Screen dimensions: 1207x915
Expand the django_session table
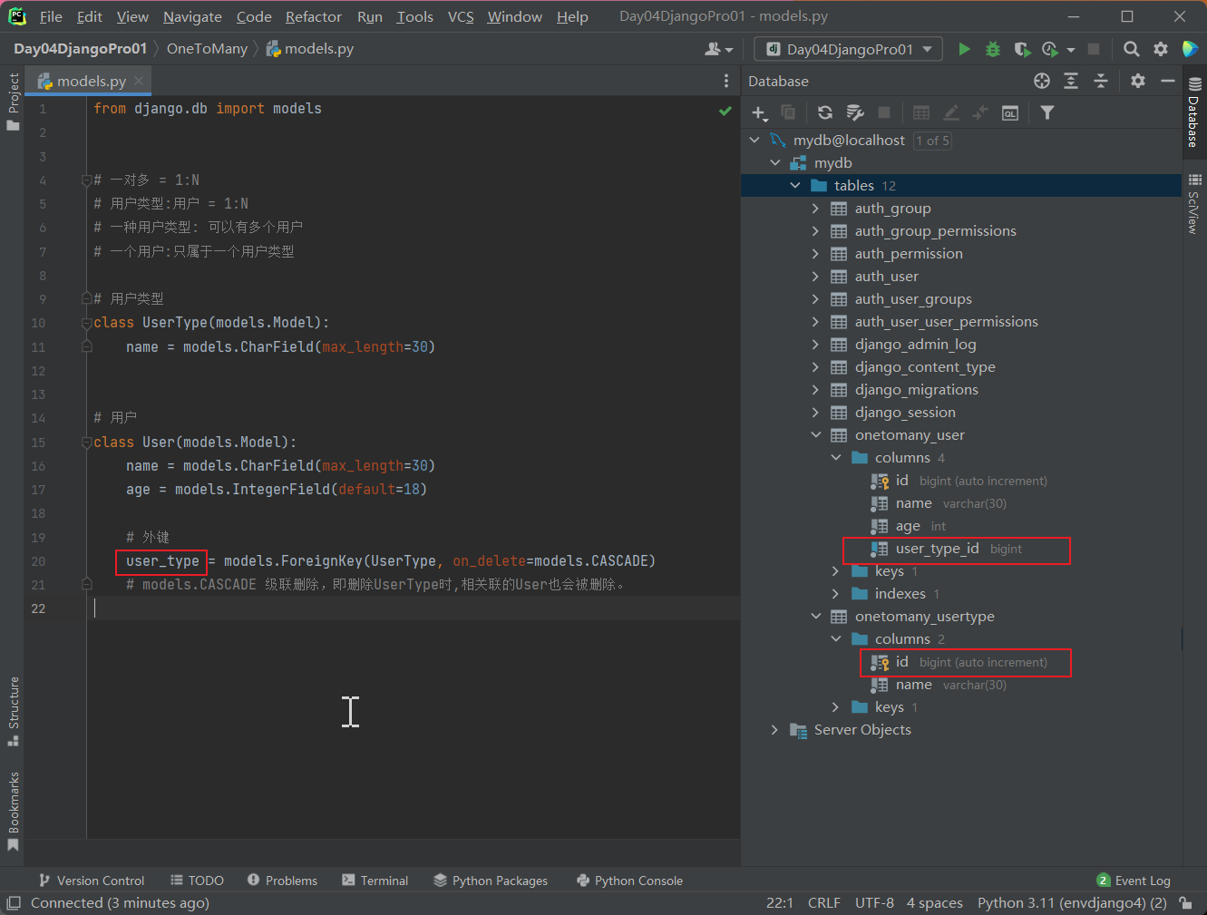coord(815,412)
